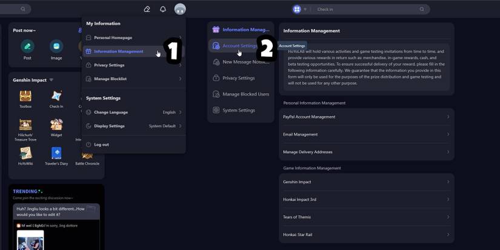Click the Post icon under Post now
This screenshot has height=250, width=500.
[x=27, y=47]
